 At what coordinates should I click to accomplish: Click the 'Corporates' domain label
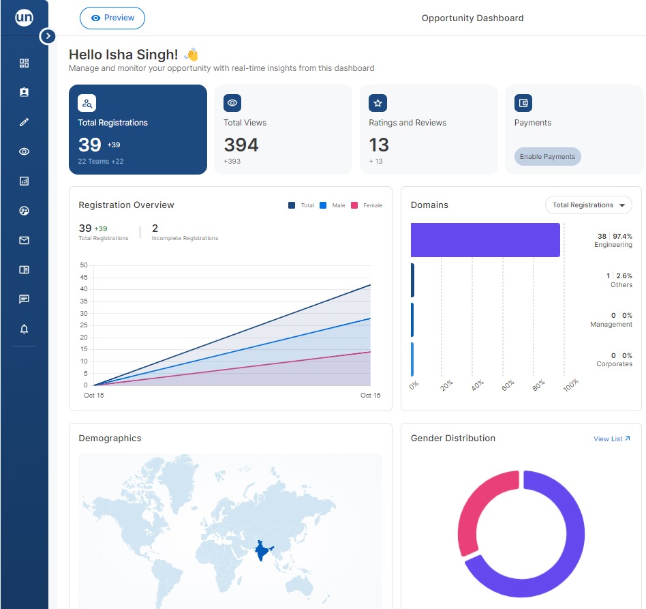click(x=614, y=363)
